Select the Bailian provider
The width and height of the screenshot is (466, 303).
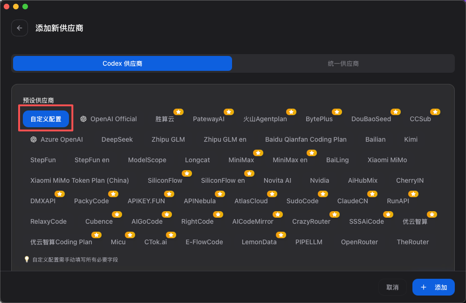(375, 139)
